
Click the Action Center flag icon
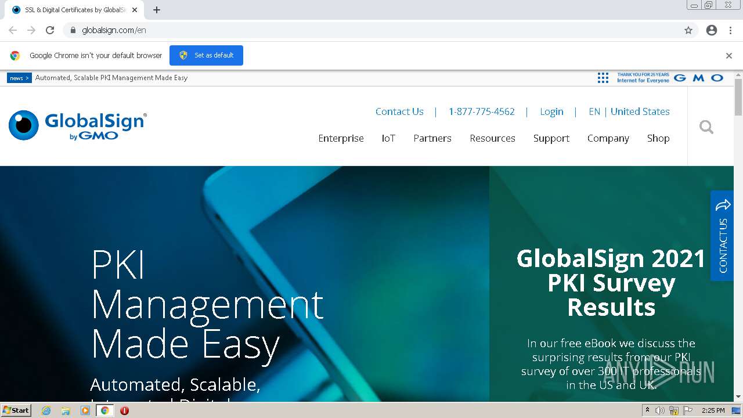coord(688,410)
